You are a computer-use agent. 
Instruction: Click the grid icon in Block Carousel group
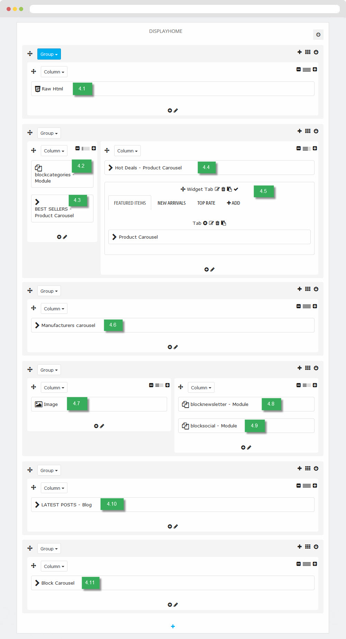tap(308, 547)
